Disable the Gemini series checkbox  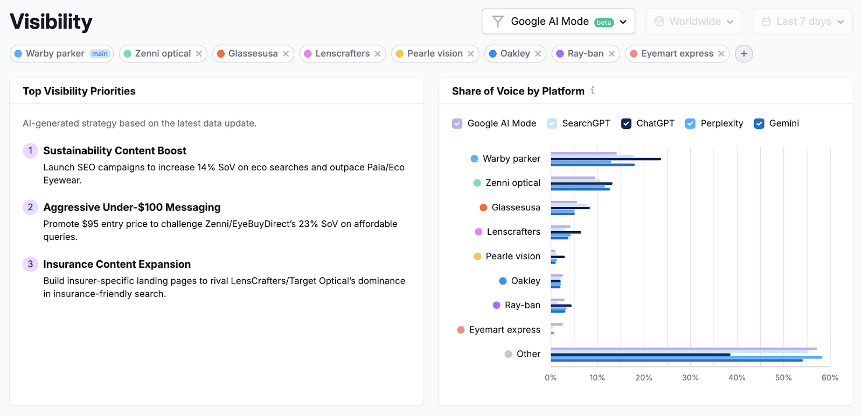point(759,123)
